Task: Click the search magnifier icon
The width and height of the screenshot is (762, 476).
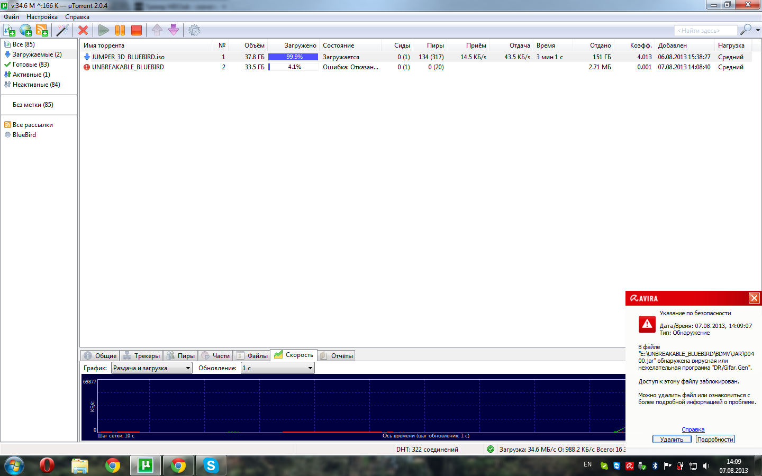Action: 746,30
